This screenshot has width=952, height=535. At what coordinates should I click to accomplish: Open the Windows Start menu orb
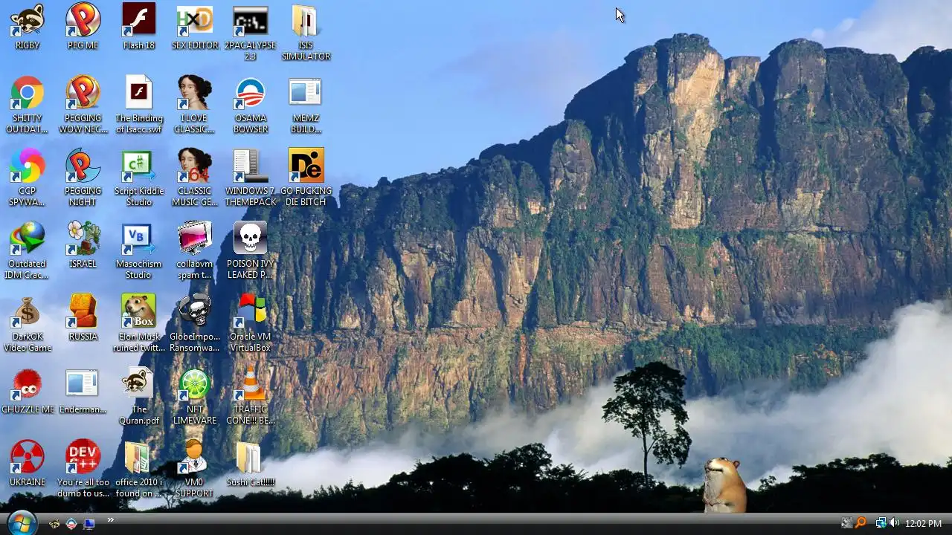coord(21,522)
